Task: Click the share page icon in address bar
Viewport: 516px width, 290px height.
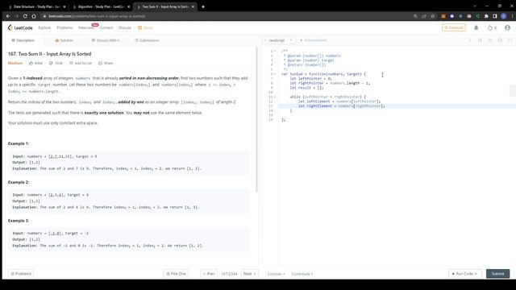Action: pyautogui.click(x=424, y=16)
